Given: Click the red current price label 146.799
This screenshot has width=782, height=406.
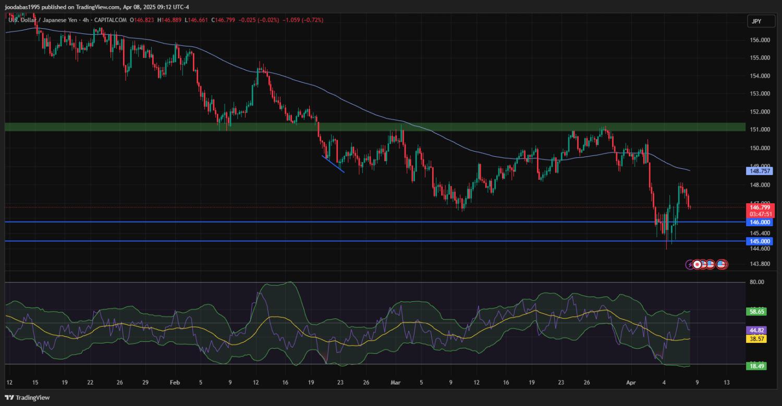Looking at the screenshot, I should [761, 207].
